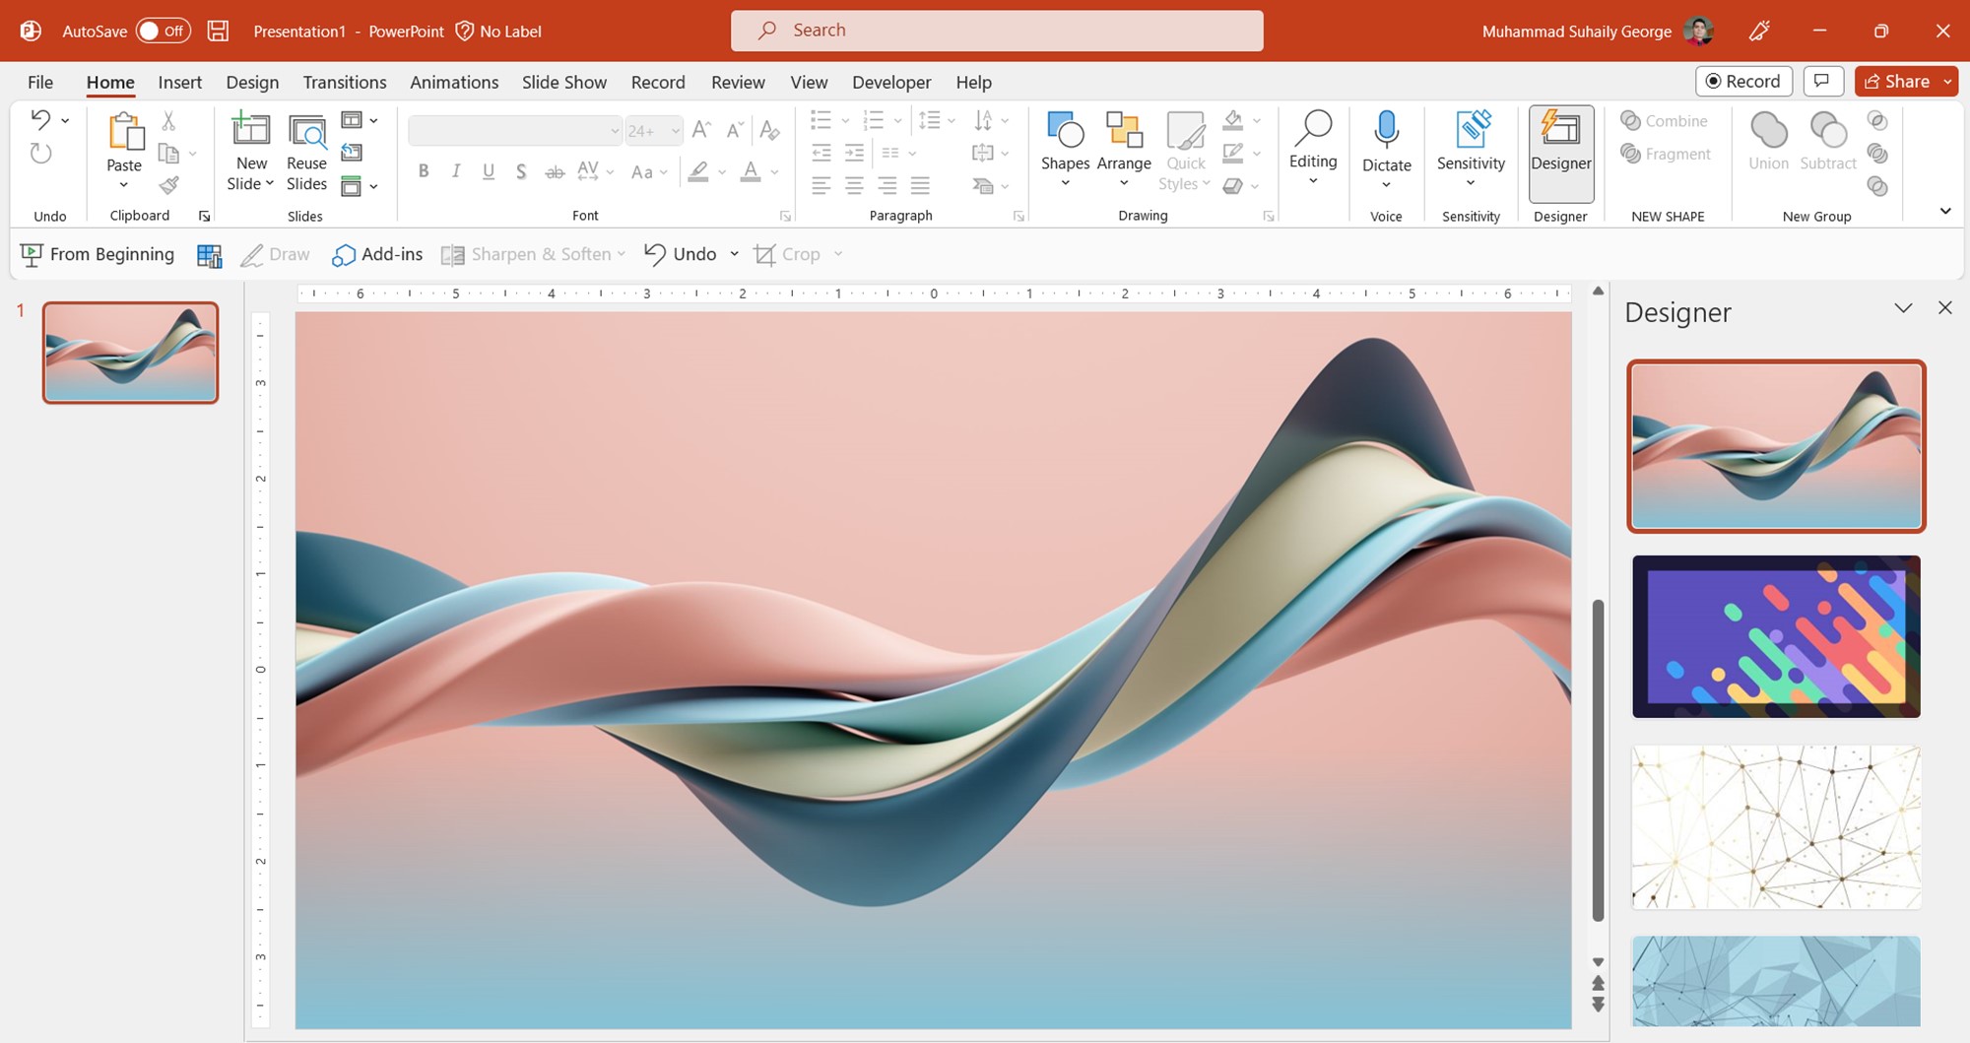
Task: Open the Font Color swatch
Action: pyautogui.click(x=751, y=170)
